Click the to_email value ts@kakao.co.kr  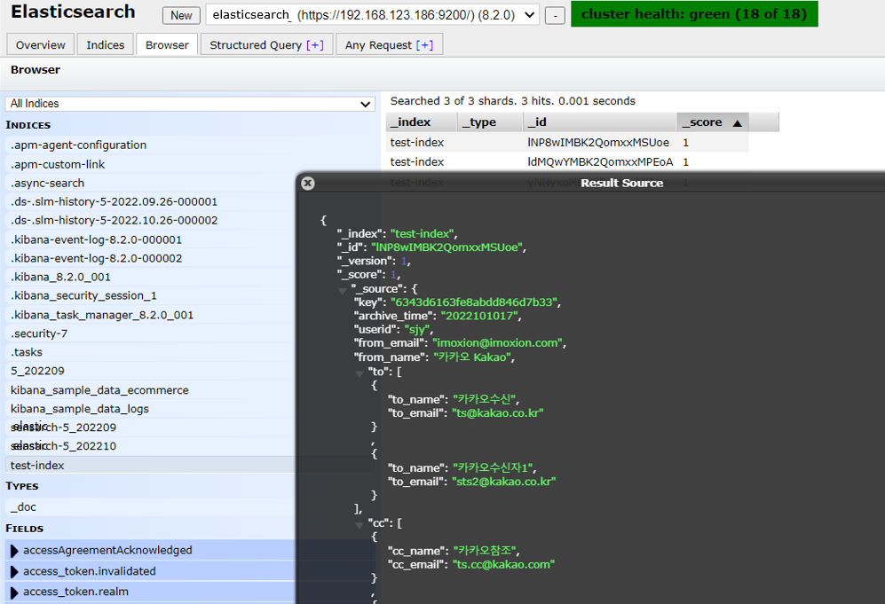(x=498, y=413)
